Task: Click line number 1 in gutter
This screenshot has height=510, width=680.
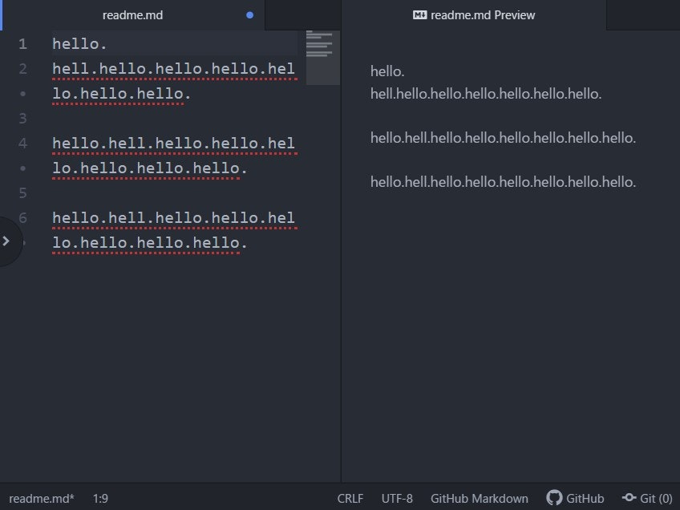Action: (x=23, y=44)
